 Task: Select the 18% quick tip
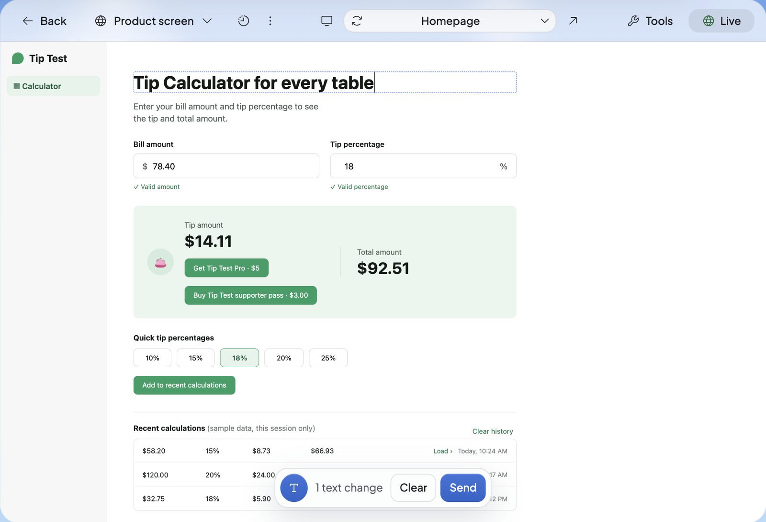[x=239, y=358]
